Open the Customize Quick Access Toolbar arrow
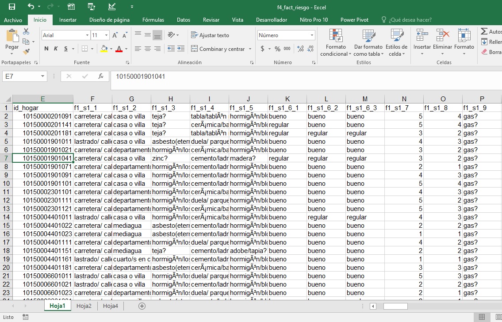This screenshot has width=502, height=322. (132, 7)
